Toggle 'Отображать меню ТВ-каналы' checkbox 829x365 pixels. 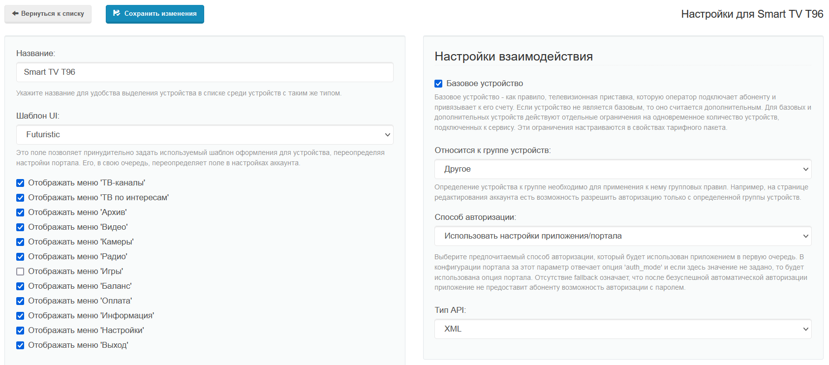(20, 183)
